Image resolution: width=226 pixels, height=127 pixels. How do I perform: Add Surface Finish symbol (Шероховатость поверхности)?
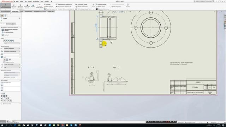tap(64, 5)
